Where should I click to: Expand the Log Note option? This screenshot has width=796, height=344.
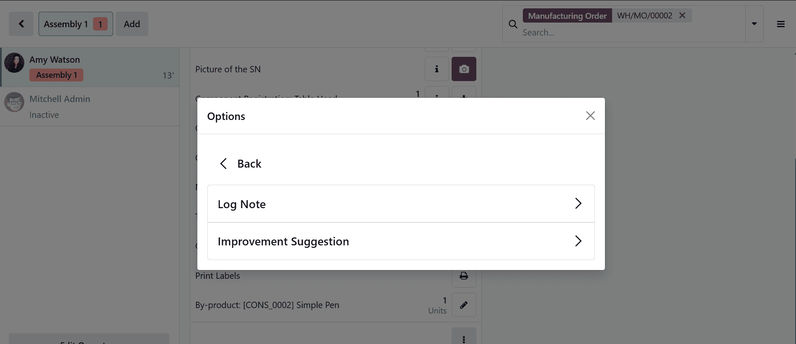point(401,204)
